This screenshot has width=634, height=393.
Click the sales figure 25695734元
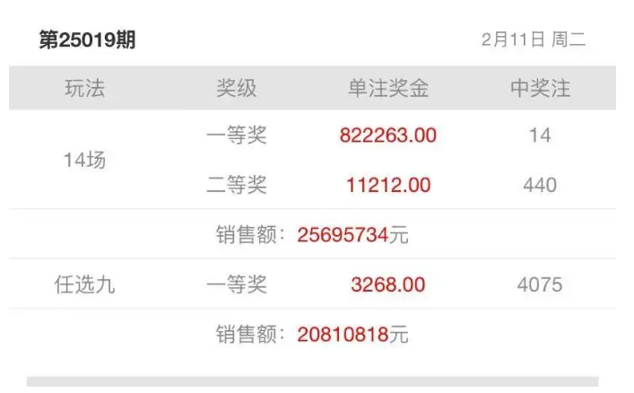pos(352,235)
